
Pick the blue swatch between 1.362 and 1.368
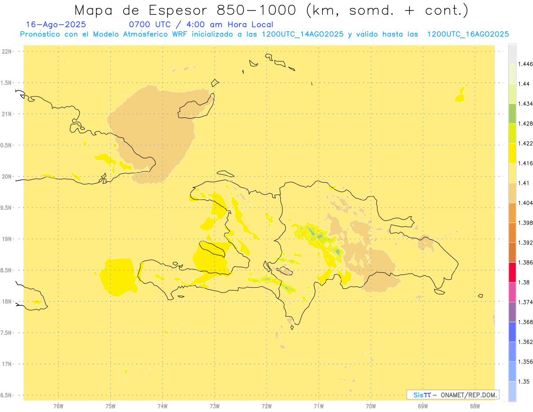512,332
